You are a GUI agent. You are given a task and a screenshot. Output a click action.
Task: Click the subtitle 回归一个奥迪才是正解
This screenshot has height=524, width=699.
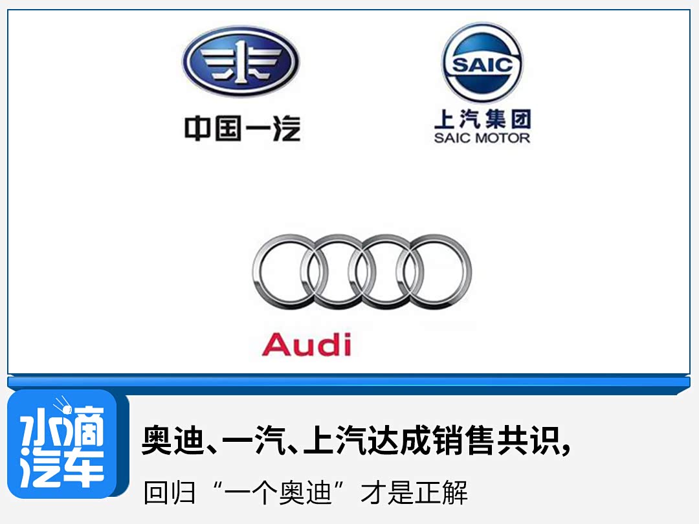(305, 493)
